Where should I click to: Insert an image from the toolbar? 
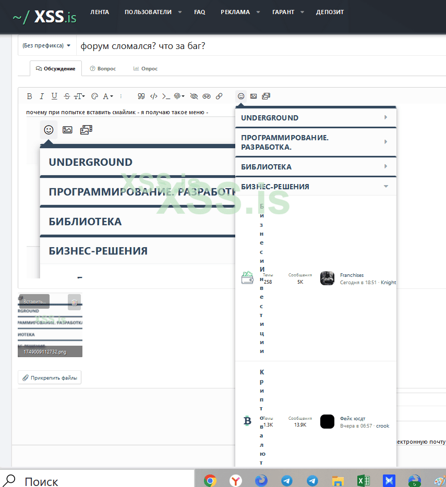[x=254, y=96]
